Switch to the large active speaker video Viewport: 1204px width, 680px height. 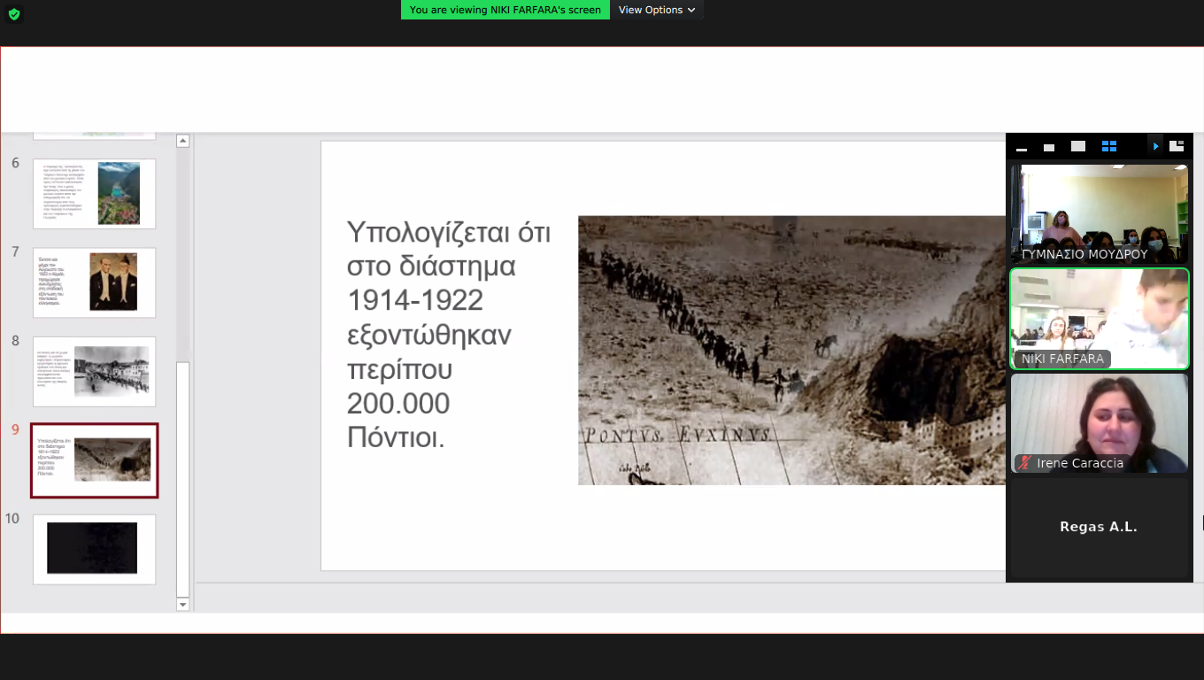click(x=1077, y=147)
